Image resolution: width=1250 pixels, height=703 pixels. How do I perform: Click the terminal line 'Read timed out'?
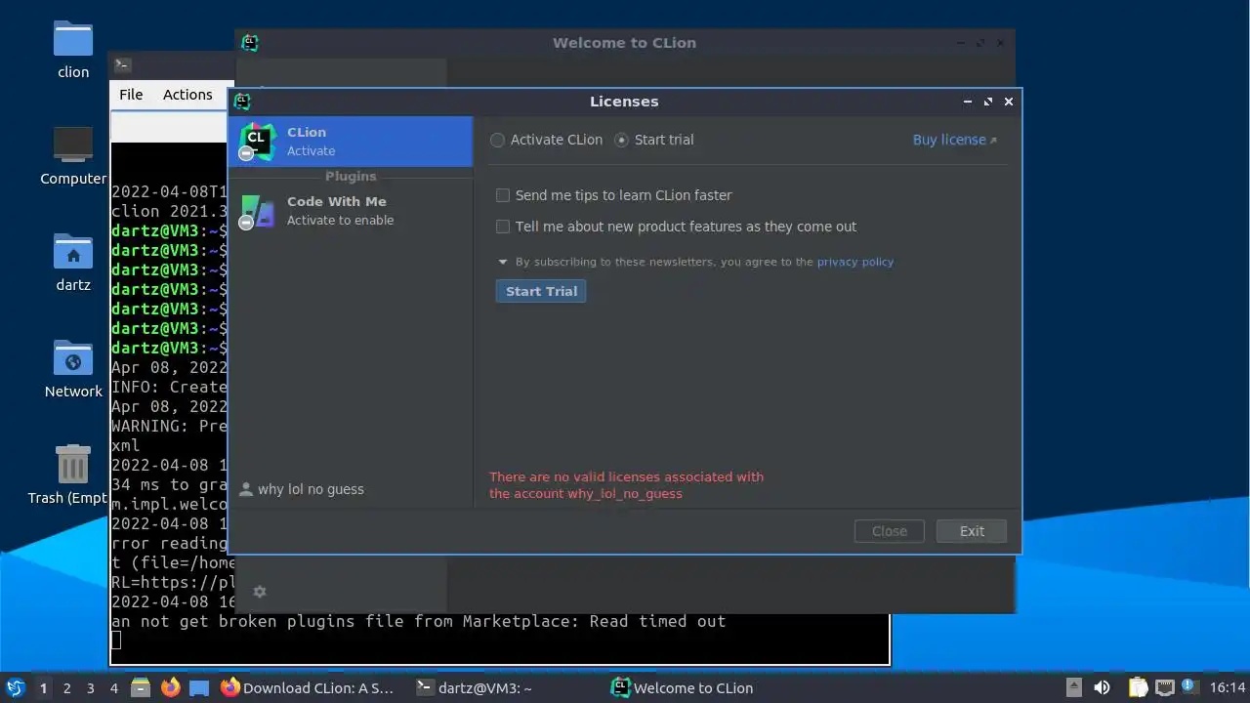[657, 621]
